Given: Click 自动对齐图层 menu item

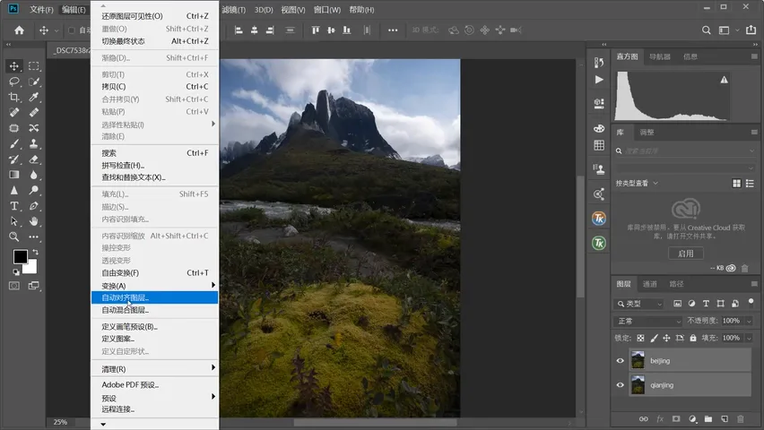Looking at the screenshot, I should 154,297.
